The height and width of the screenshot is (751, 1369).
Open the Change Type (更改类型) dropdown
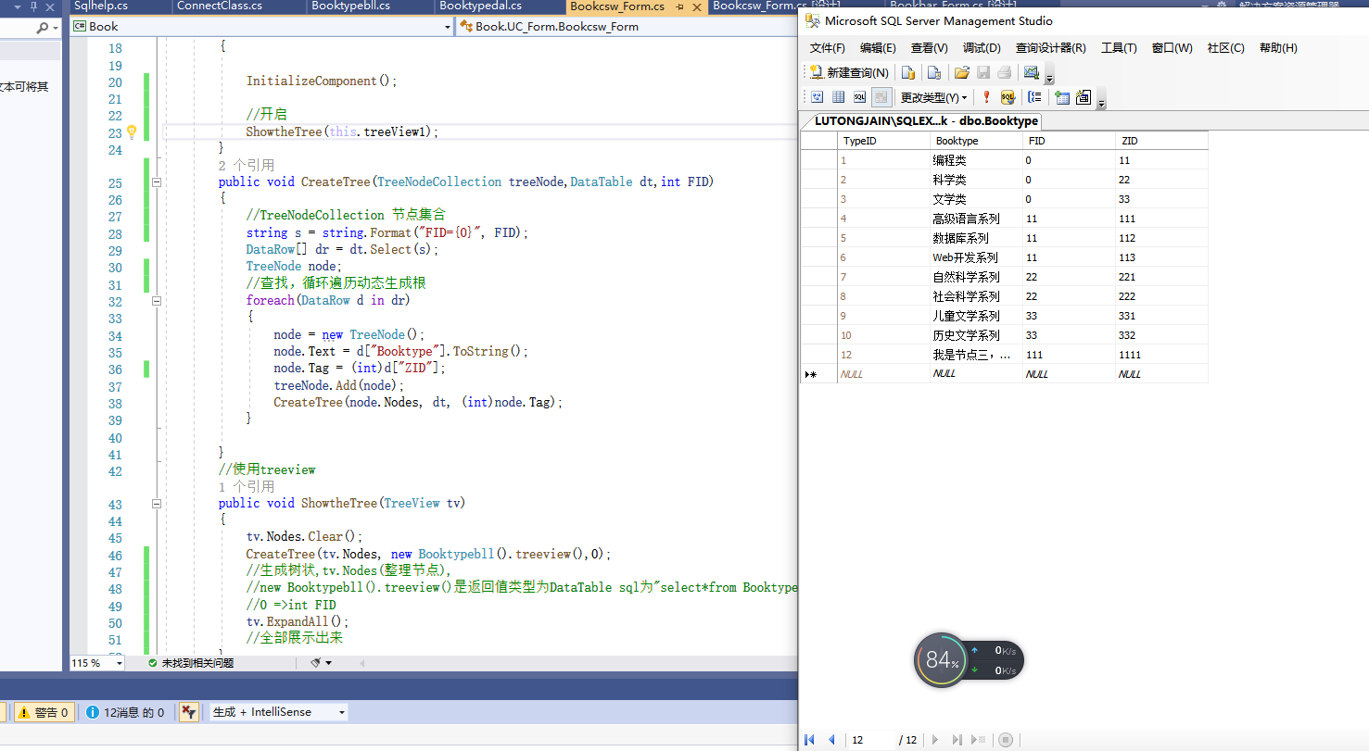[933, 97]
